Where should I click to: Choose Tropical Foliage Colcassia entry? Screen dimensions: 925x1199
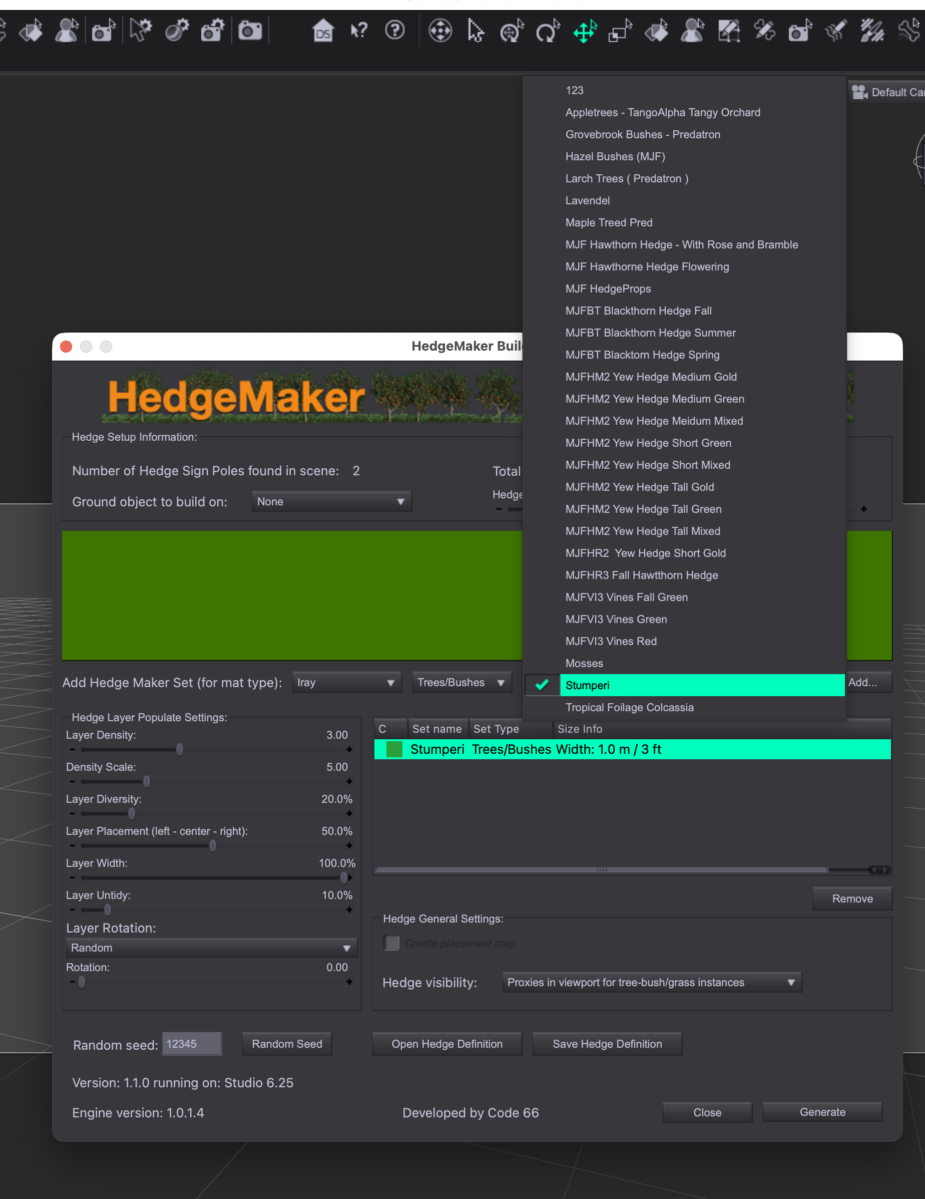point(684,707)
